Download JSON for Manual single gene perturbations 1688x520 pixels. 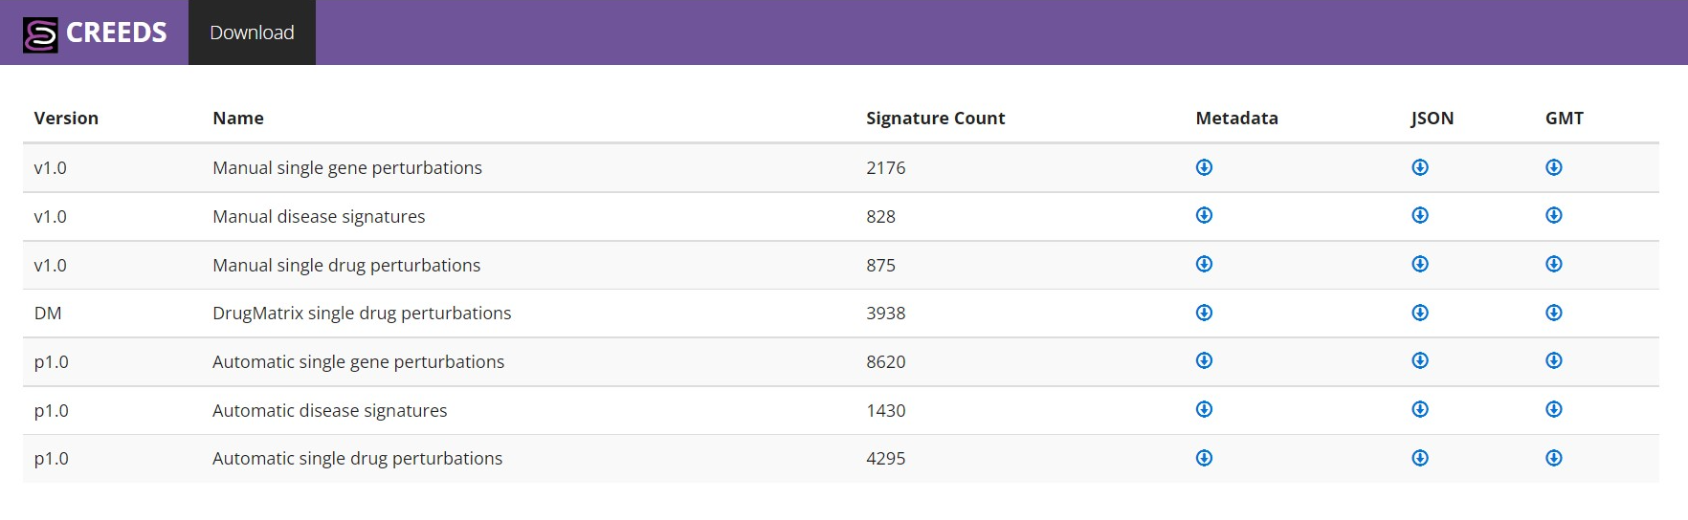[x=1420, y=167]
